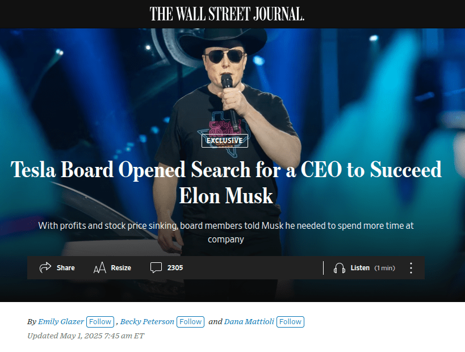Click The Wall Street Journal logo
Screen dimensions: 465x352
point(227,14)
